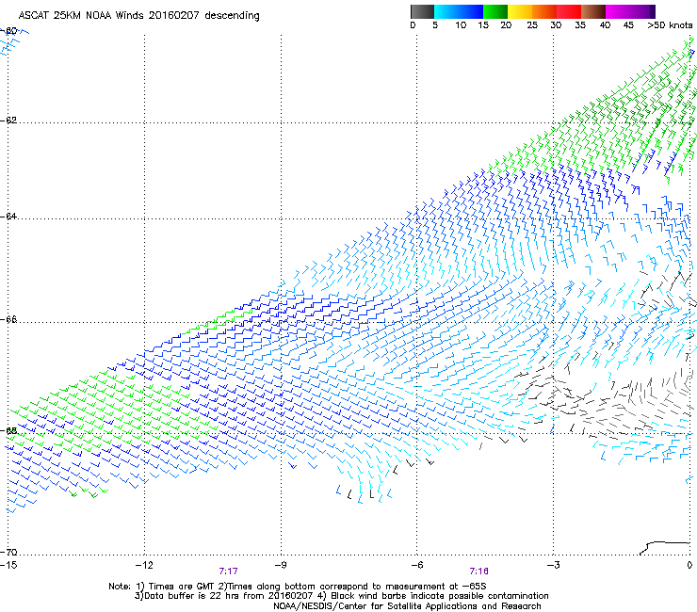This screenshot has width=697, height=612.
Task: Click the dark purple 45-50 knots legend swatch
Action: click(x=642, y=11)
